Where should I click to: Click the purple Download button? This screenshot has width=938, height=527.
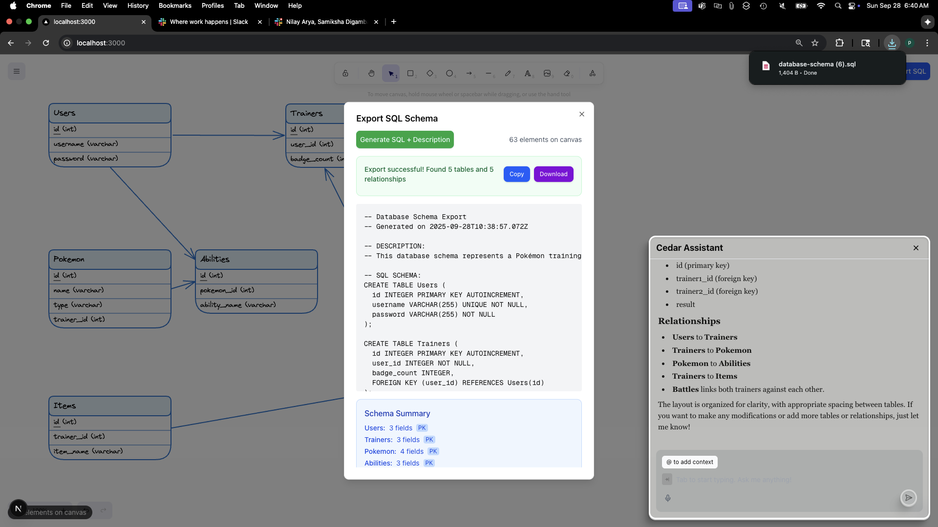[553, 174]
